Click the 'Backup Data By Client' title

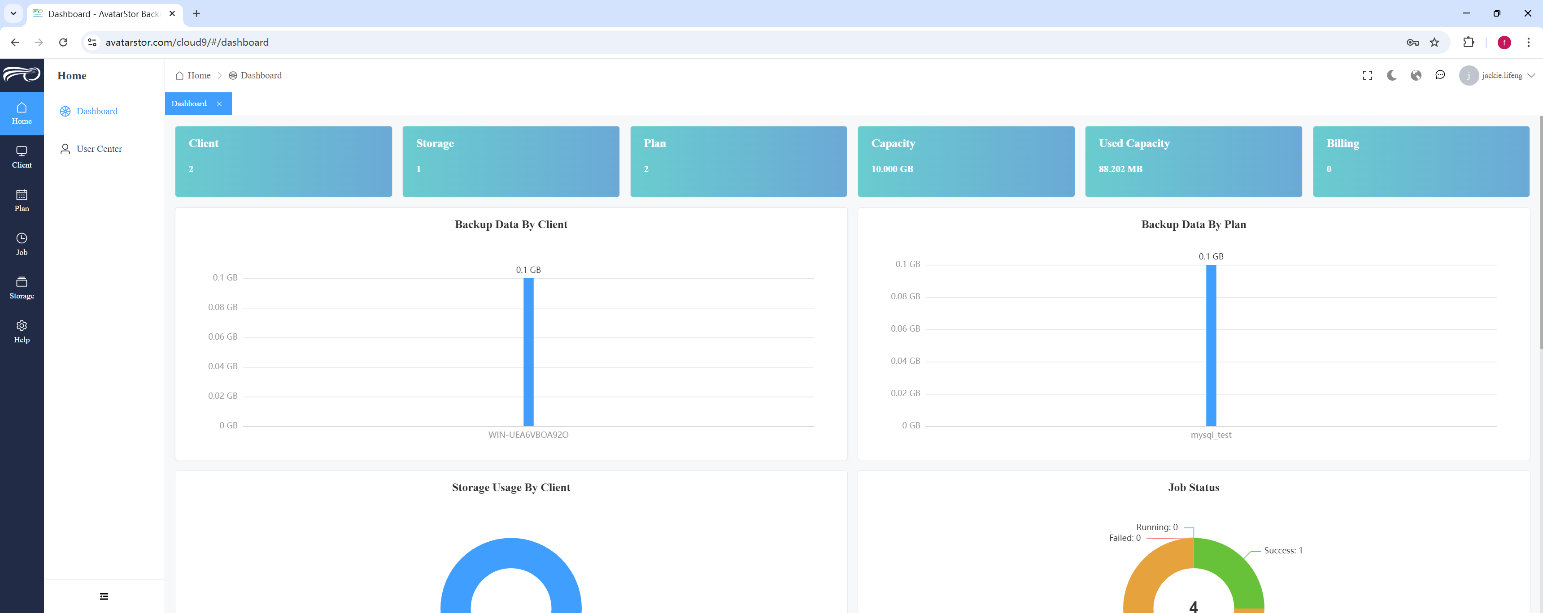pyautogui.click(x=511, y=224)
